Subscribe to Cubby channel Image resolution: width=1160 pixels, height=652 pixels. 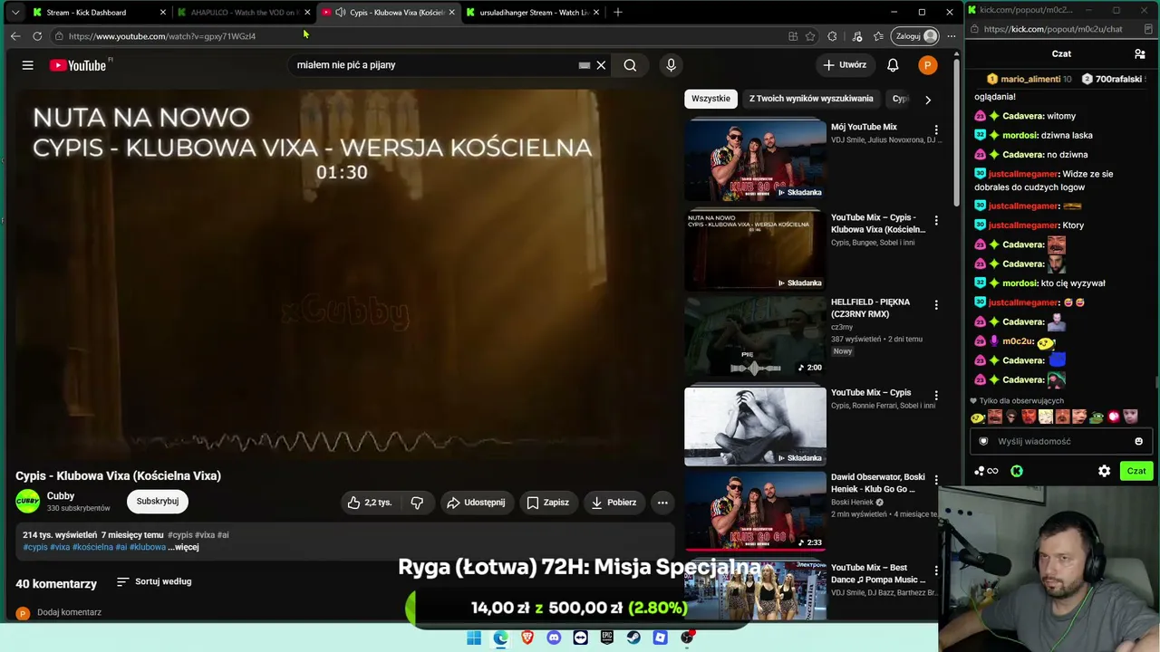(x=158, y=502)
